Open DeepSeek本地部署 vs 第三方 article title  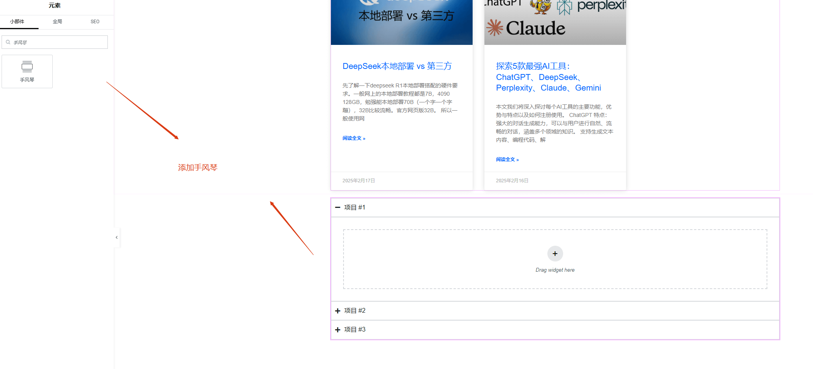tap(397, 66)
